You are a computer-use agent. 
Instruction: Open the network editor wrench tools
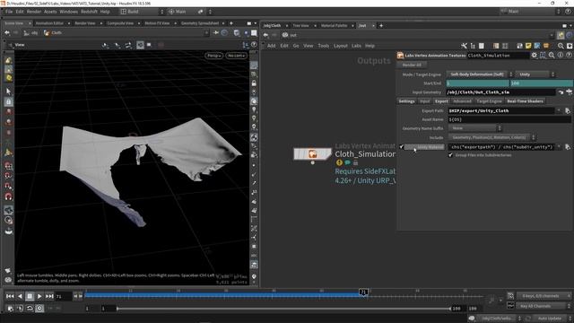click(464, 46)
